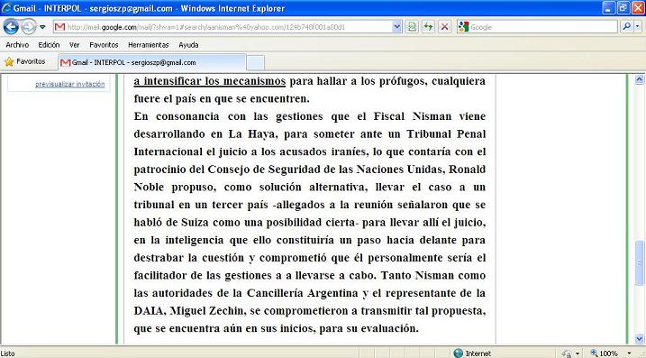Open the Archivo menu

pos(17,45)
